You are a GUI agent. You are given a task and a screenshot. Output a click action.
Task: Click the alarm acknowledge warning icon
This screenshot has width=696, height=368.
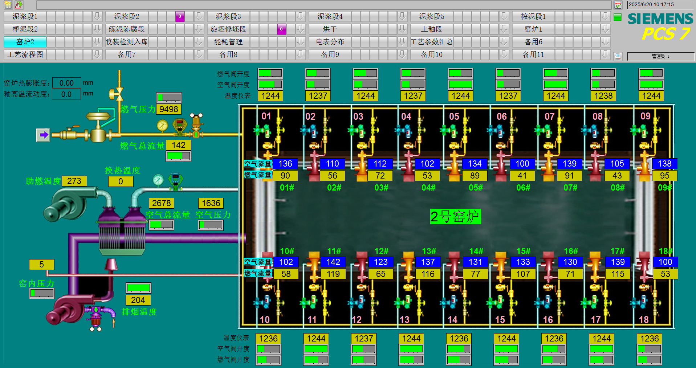(19, 5)
